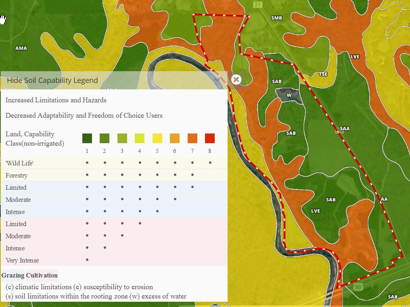Select the amber class 6 swatch
This screenshot has width=410, height=307.
175,138
